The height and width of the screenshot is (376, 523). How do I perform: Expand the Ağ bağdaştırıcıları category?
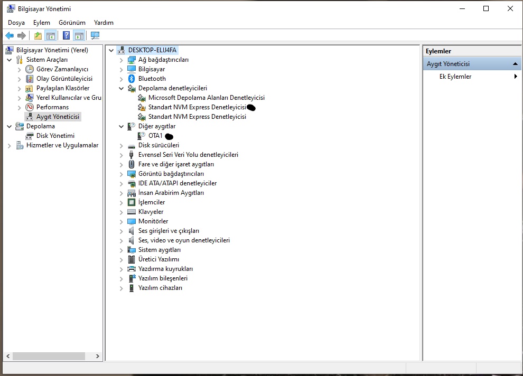122,60
